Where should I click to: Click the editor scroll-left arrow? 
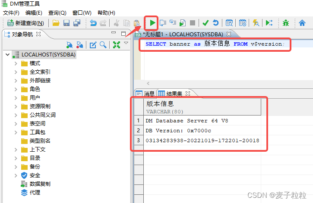(148, 84)
